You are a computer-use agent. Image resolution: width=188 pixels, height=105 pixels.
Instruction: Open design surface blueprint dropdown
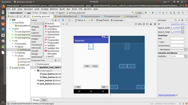tap(64, 20)
